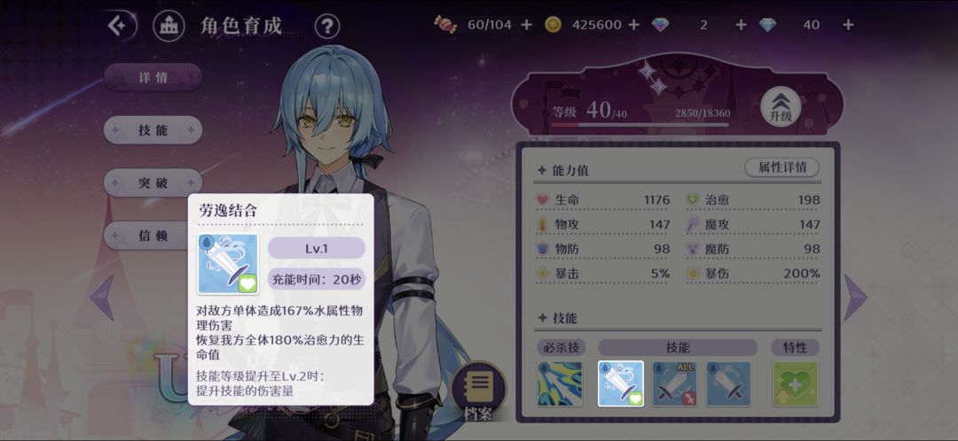
Task: Switch to the 详情 tab
Action: [153, 77]
